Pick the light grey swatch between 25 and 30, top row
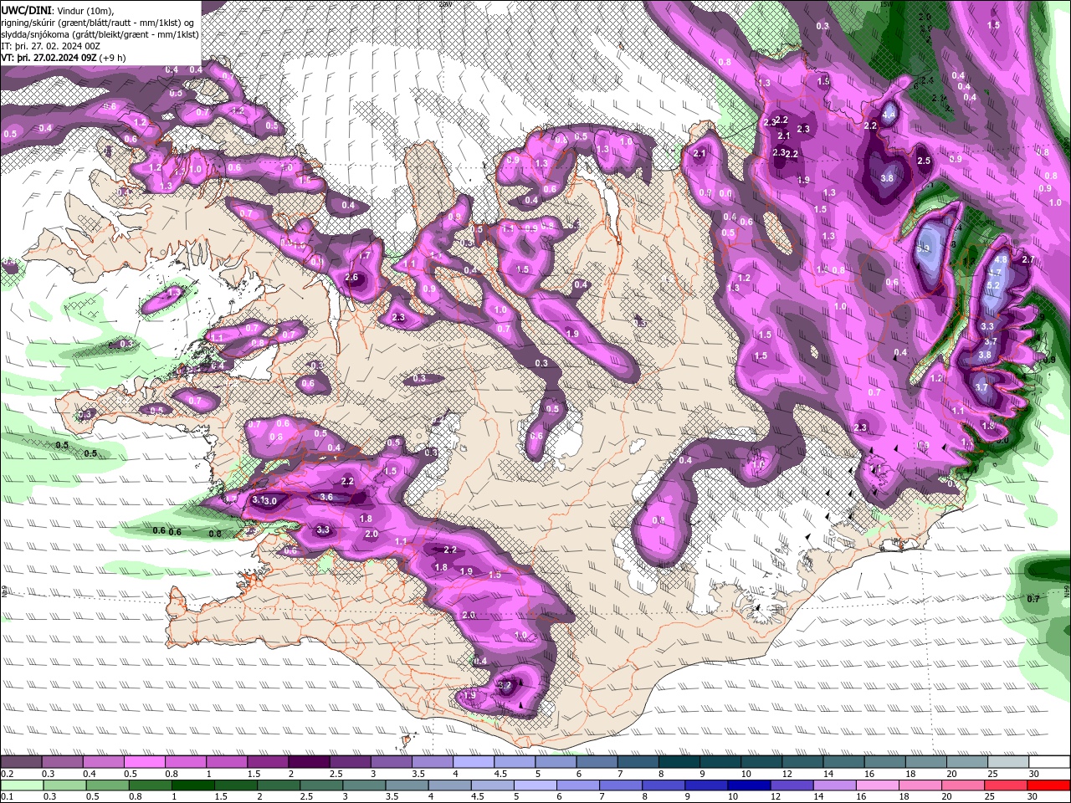 (1008, 761)
